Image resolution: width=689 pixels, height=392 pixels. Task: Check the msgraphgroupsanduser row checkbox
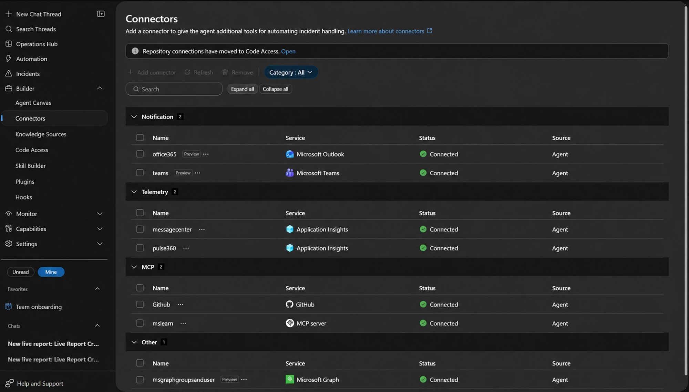click(140, 380)
